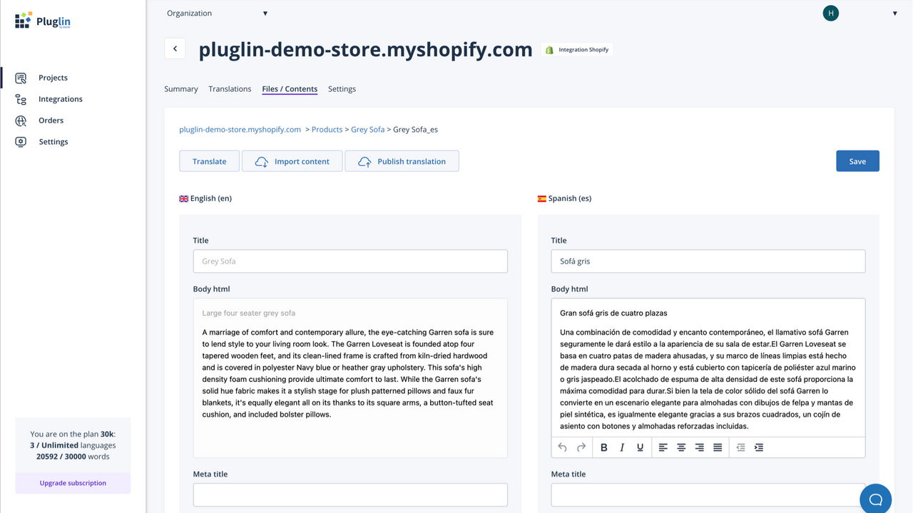Click Upgrade subscription

coord(73,483)
